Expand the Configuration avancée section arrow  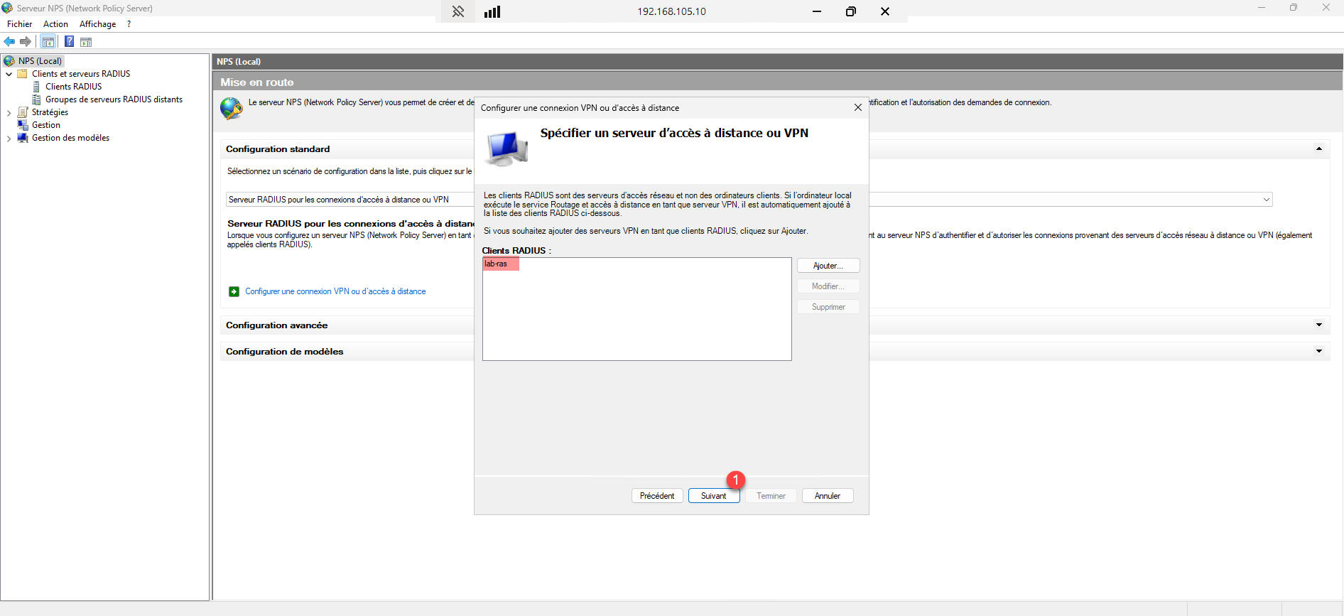[x=1318, y=325]
